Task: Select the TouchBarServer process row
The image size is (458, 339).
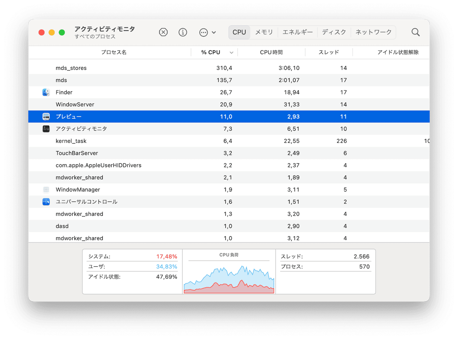Action: [229, 153]
